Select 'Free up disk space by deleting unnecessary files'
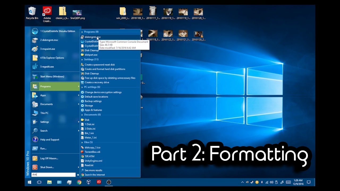This screenshot has height=191, width=340. coord(110,78)
